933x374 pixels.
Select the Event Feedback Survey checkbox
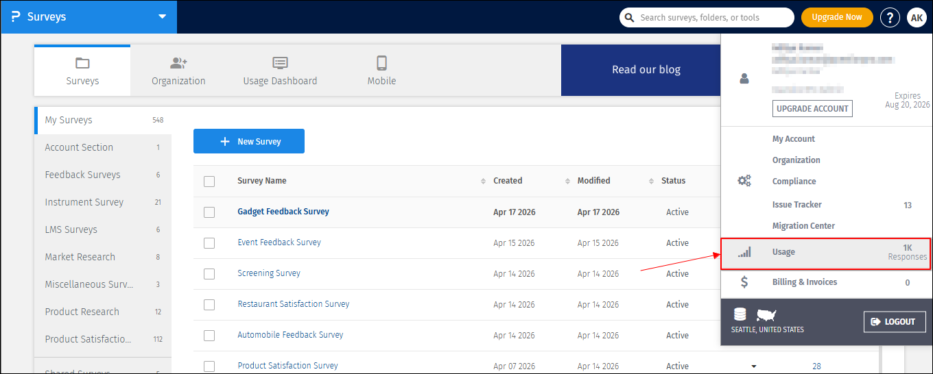pos(209,243)
